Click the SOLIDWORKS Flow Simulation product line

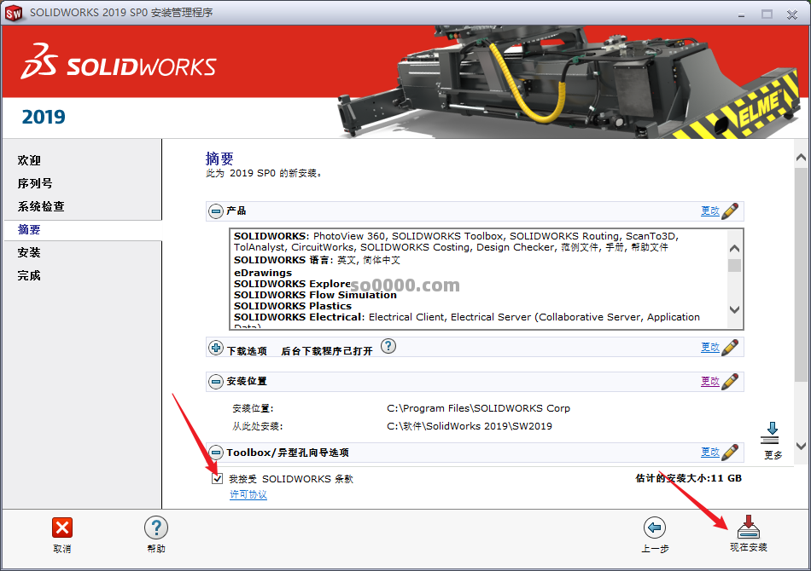(x=315, y=295)
